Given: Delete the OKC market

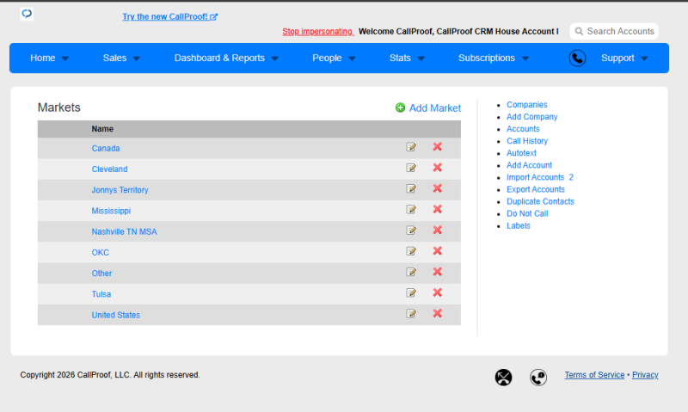Looking at the screenshot, I should tap(438, 250).
